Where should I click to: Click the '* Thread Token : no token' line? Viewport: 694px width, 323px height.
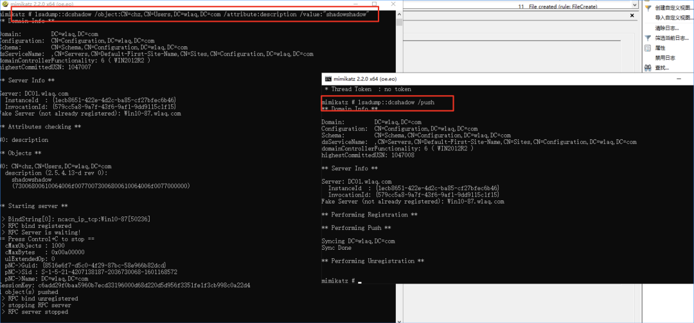pyautogui.click(x=368, y=89)
